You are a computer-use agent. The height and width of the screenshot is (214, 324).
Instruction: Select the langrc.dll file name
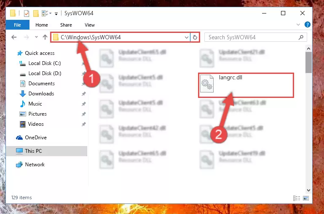point(230,78)
